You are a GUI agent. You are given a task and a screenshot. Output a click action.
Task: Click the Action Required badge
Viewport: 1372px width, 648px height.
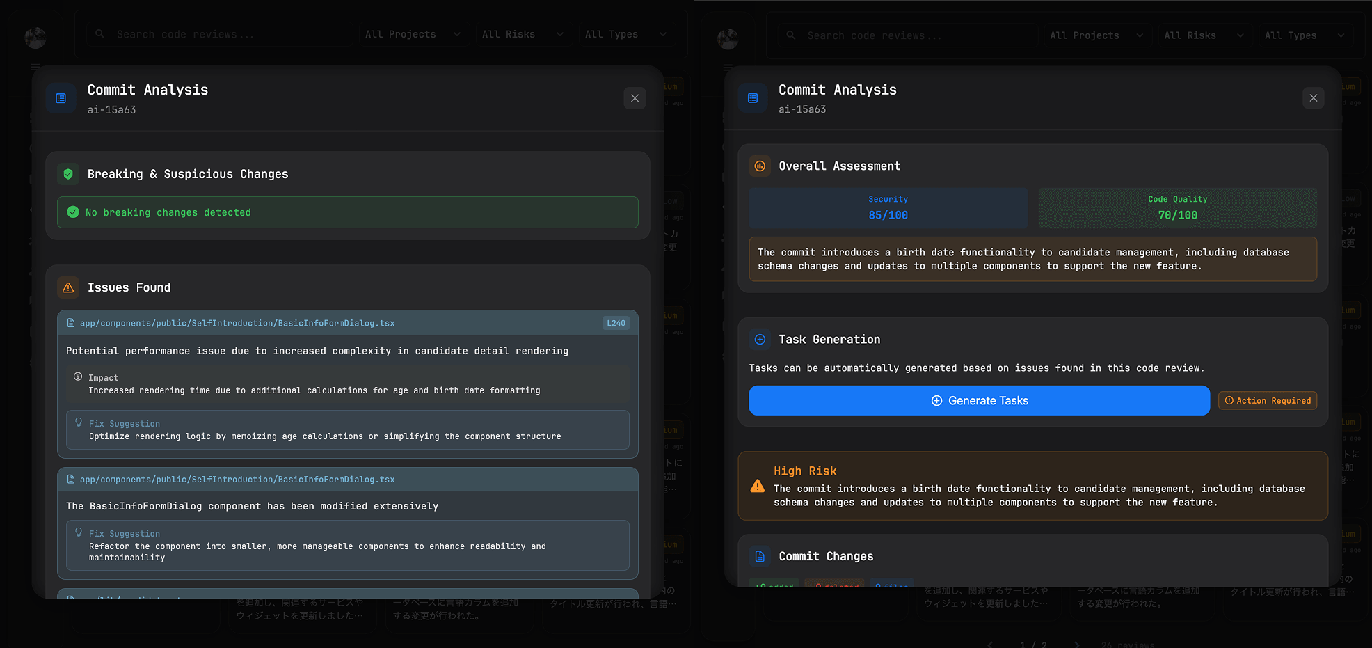(1267, 400)
